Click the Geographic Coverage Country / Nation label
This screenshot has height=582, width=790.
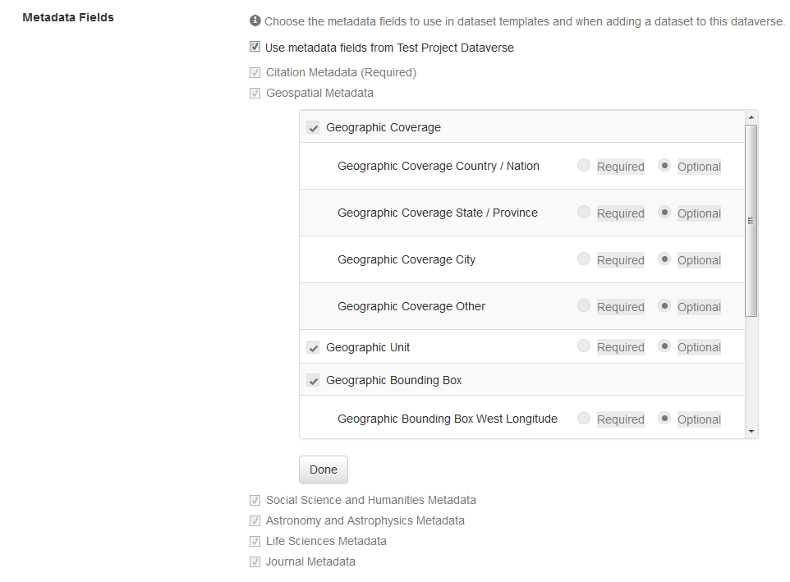[439, 166]
